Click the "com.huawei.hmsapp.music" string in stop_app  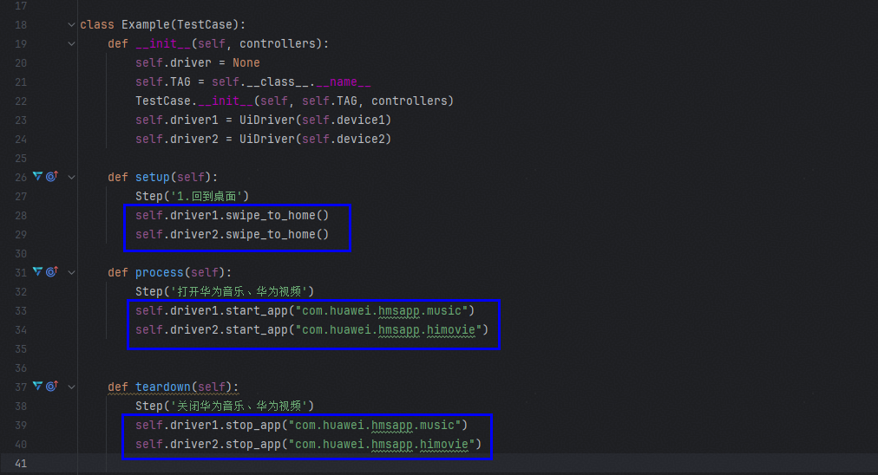pos(375,426)
